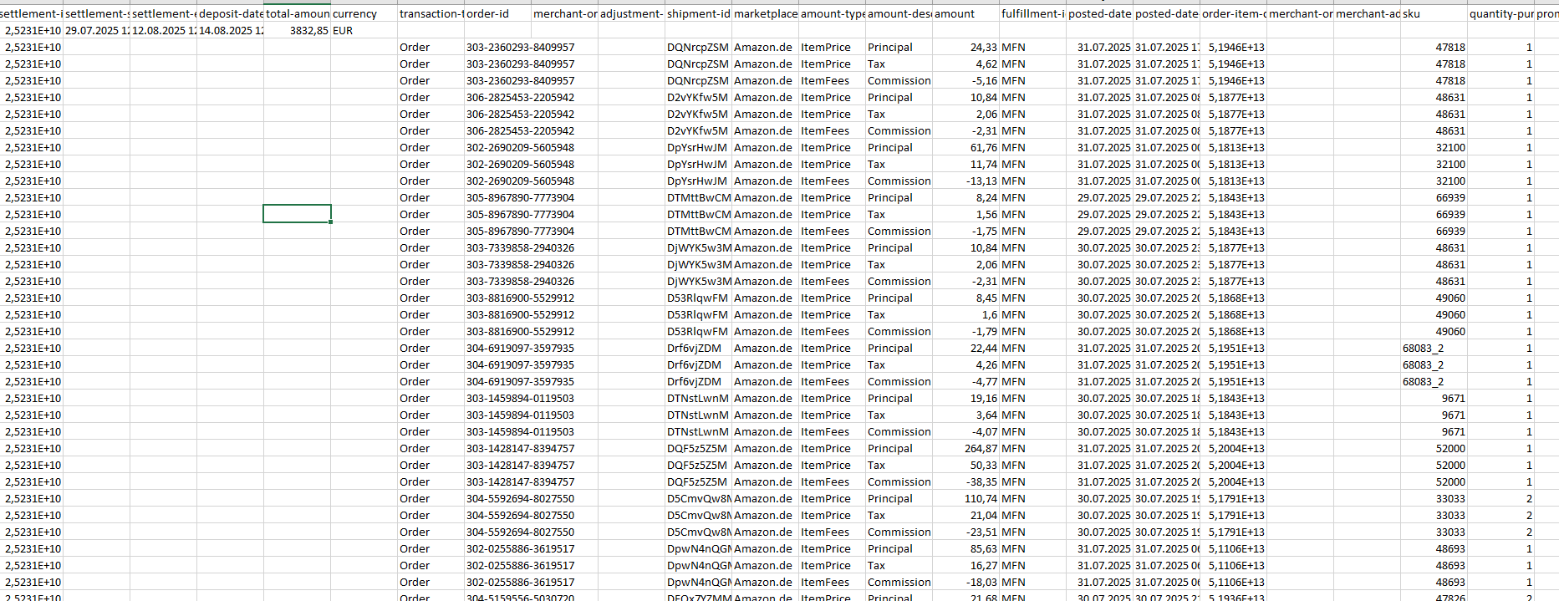Select the Commission amount cell showing -38,35
Viewport: 1559px width, 601px height.
pyautogui.click(x=965, y=482)
